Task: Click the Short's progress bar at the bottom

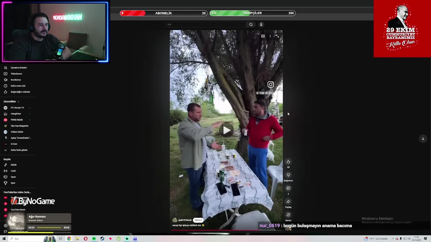Action: [226, 230]
